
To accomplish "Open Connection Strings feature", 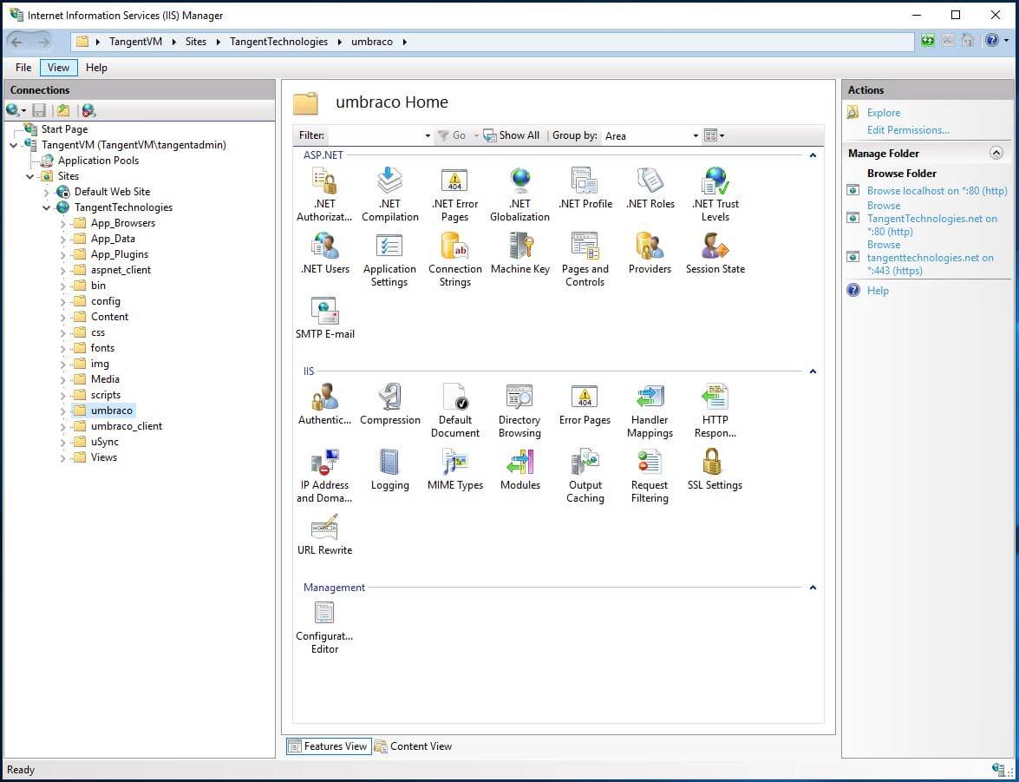I will pyautogui.click(x=455, y=260).
